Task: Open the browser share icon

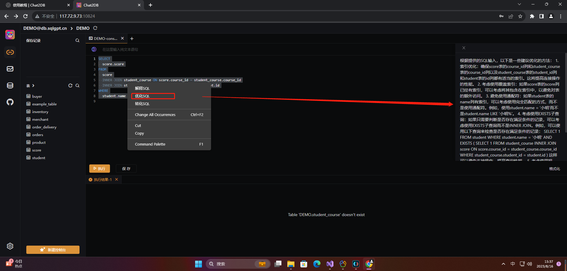Action: coord(511,16)
